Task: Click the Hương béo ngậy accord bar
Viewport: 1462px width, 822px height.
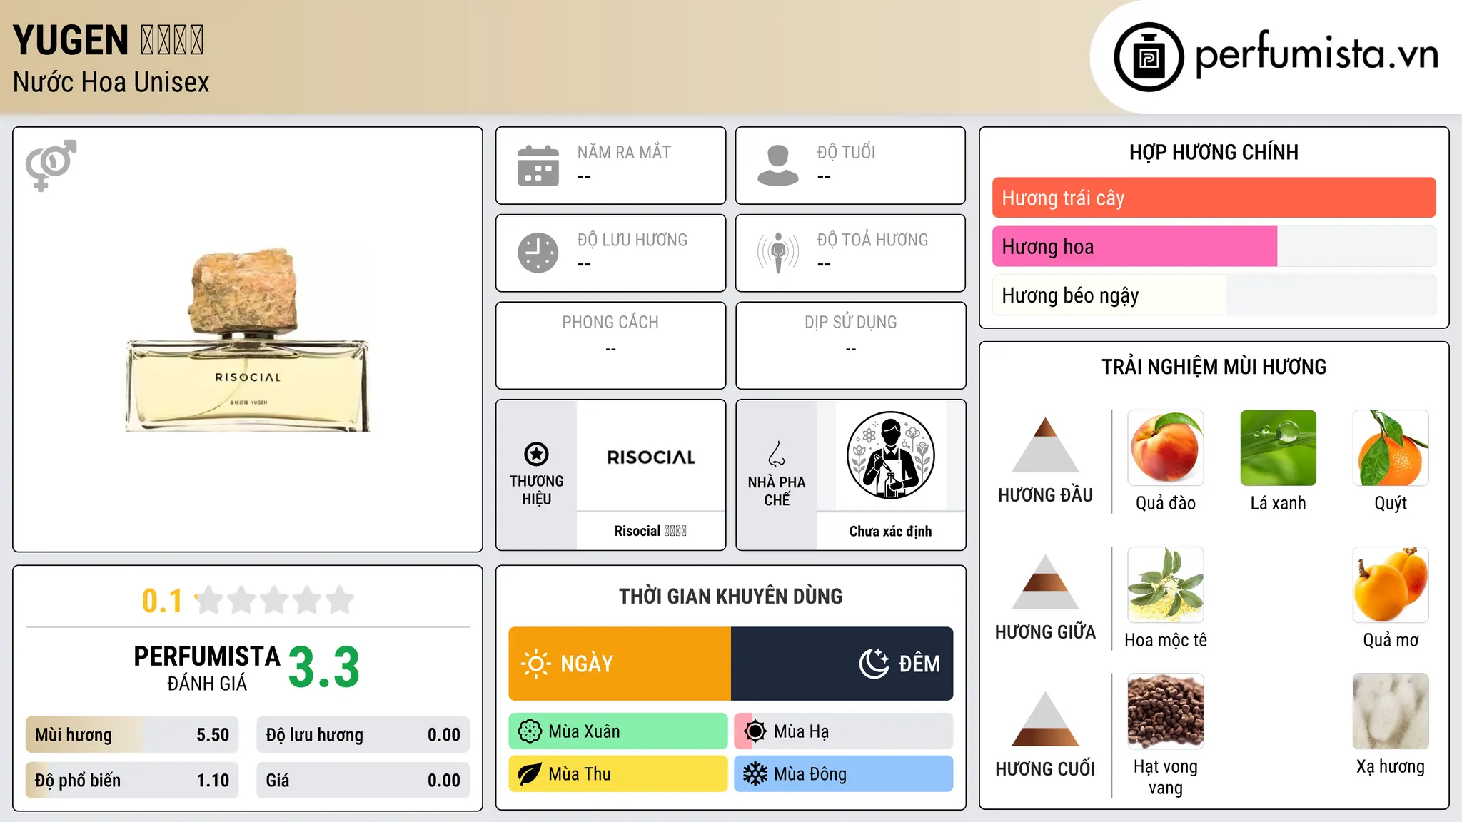Action: point(1214,295)
